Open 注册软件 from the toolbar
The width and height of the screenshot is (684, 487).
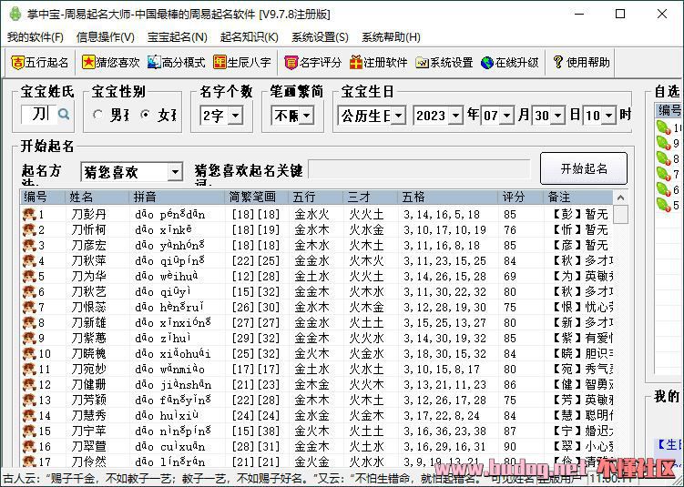(x=356, y=63)
